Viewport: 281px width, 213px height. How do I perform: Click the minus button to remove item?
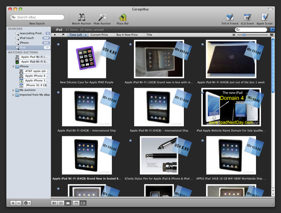tap(19, 203)
